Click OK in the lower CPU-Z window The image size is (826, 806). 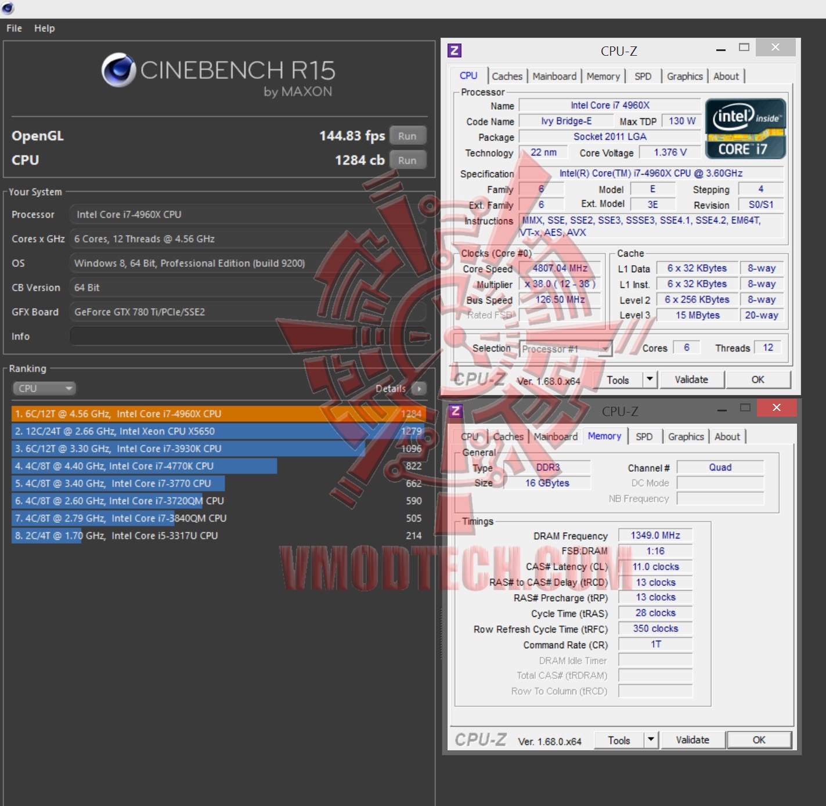(759, 740)
